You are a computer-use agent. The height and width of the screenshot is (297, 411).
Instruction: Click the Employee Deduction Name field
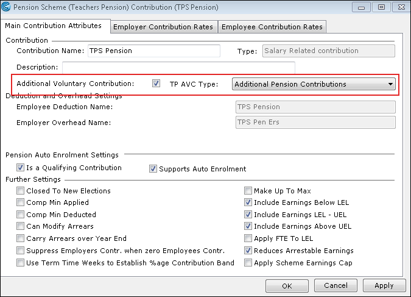(x=315, y=107)
